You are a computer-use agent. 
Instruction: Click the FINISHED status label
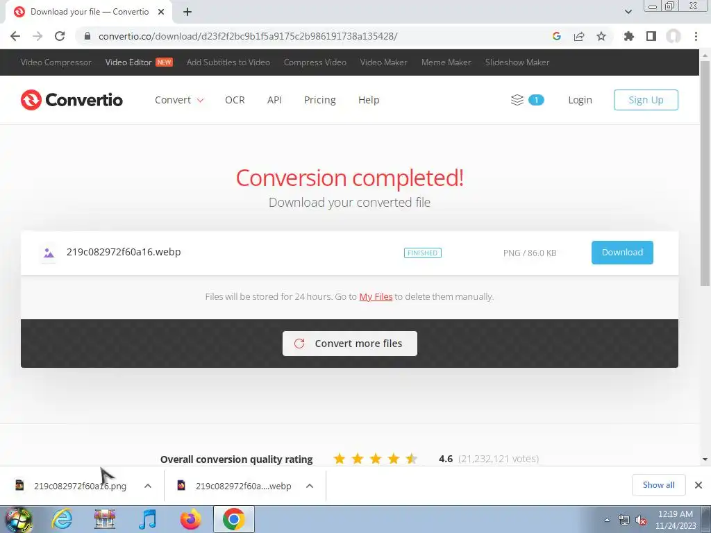coord(423,253)
